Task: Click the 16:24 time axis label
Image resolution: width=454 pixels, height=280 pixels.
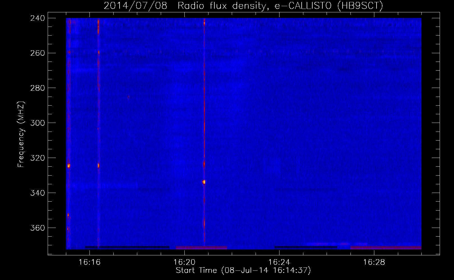Action: pyautogui.click(x=279, y=262)
